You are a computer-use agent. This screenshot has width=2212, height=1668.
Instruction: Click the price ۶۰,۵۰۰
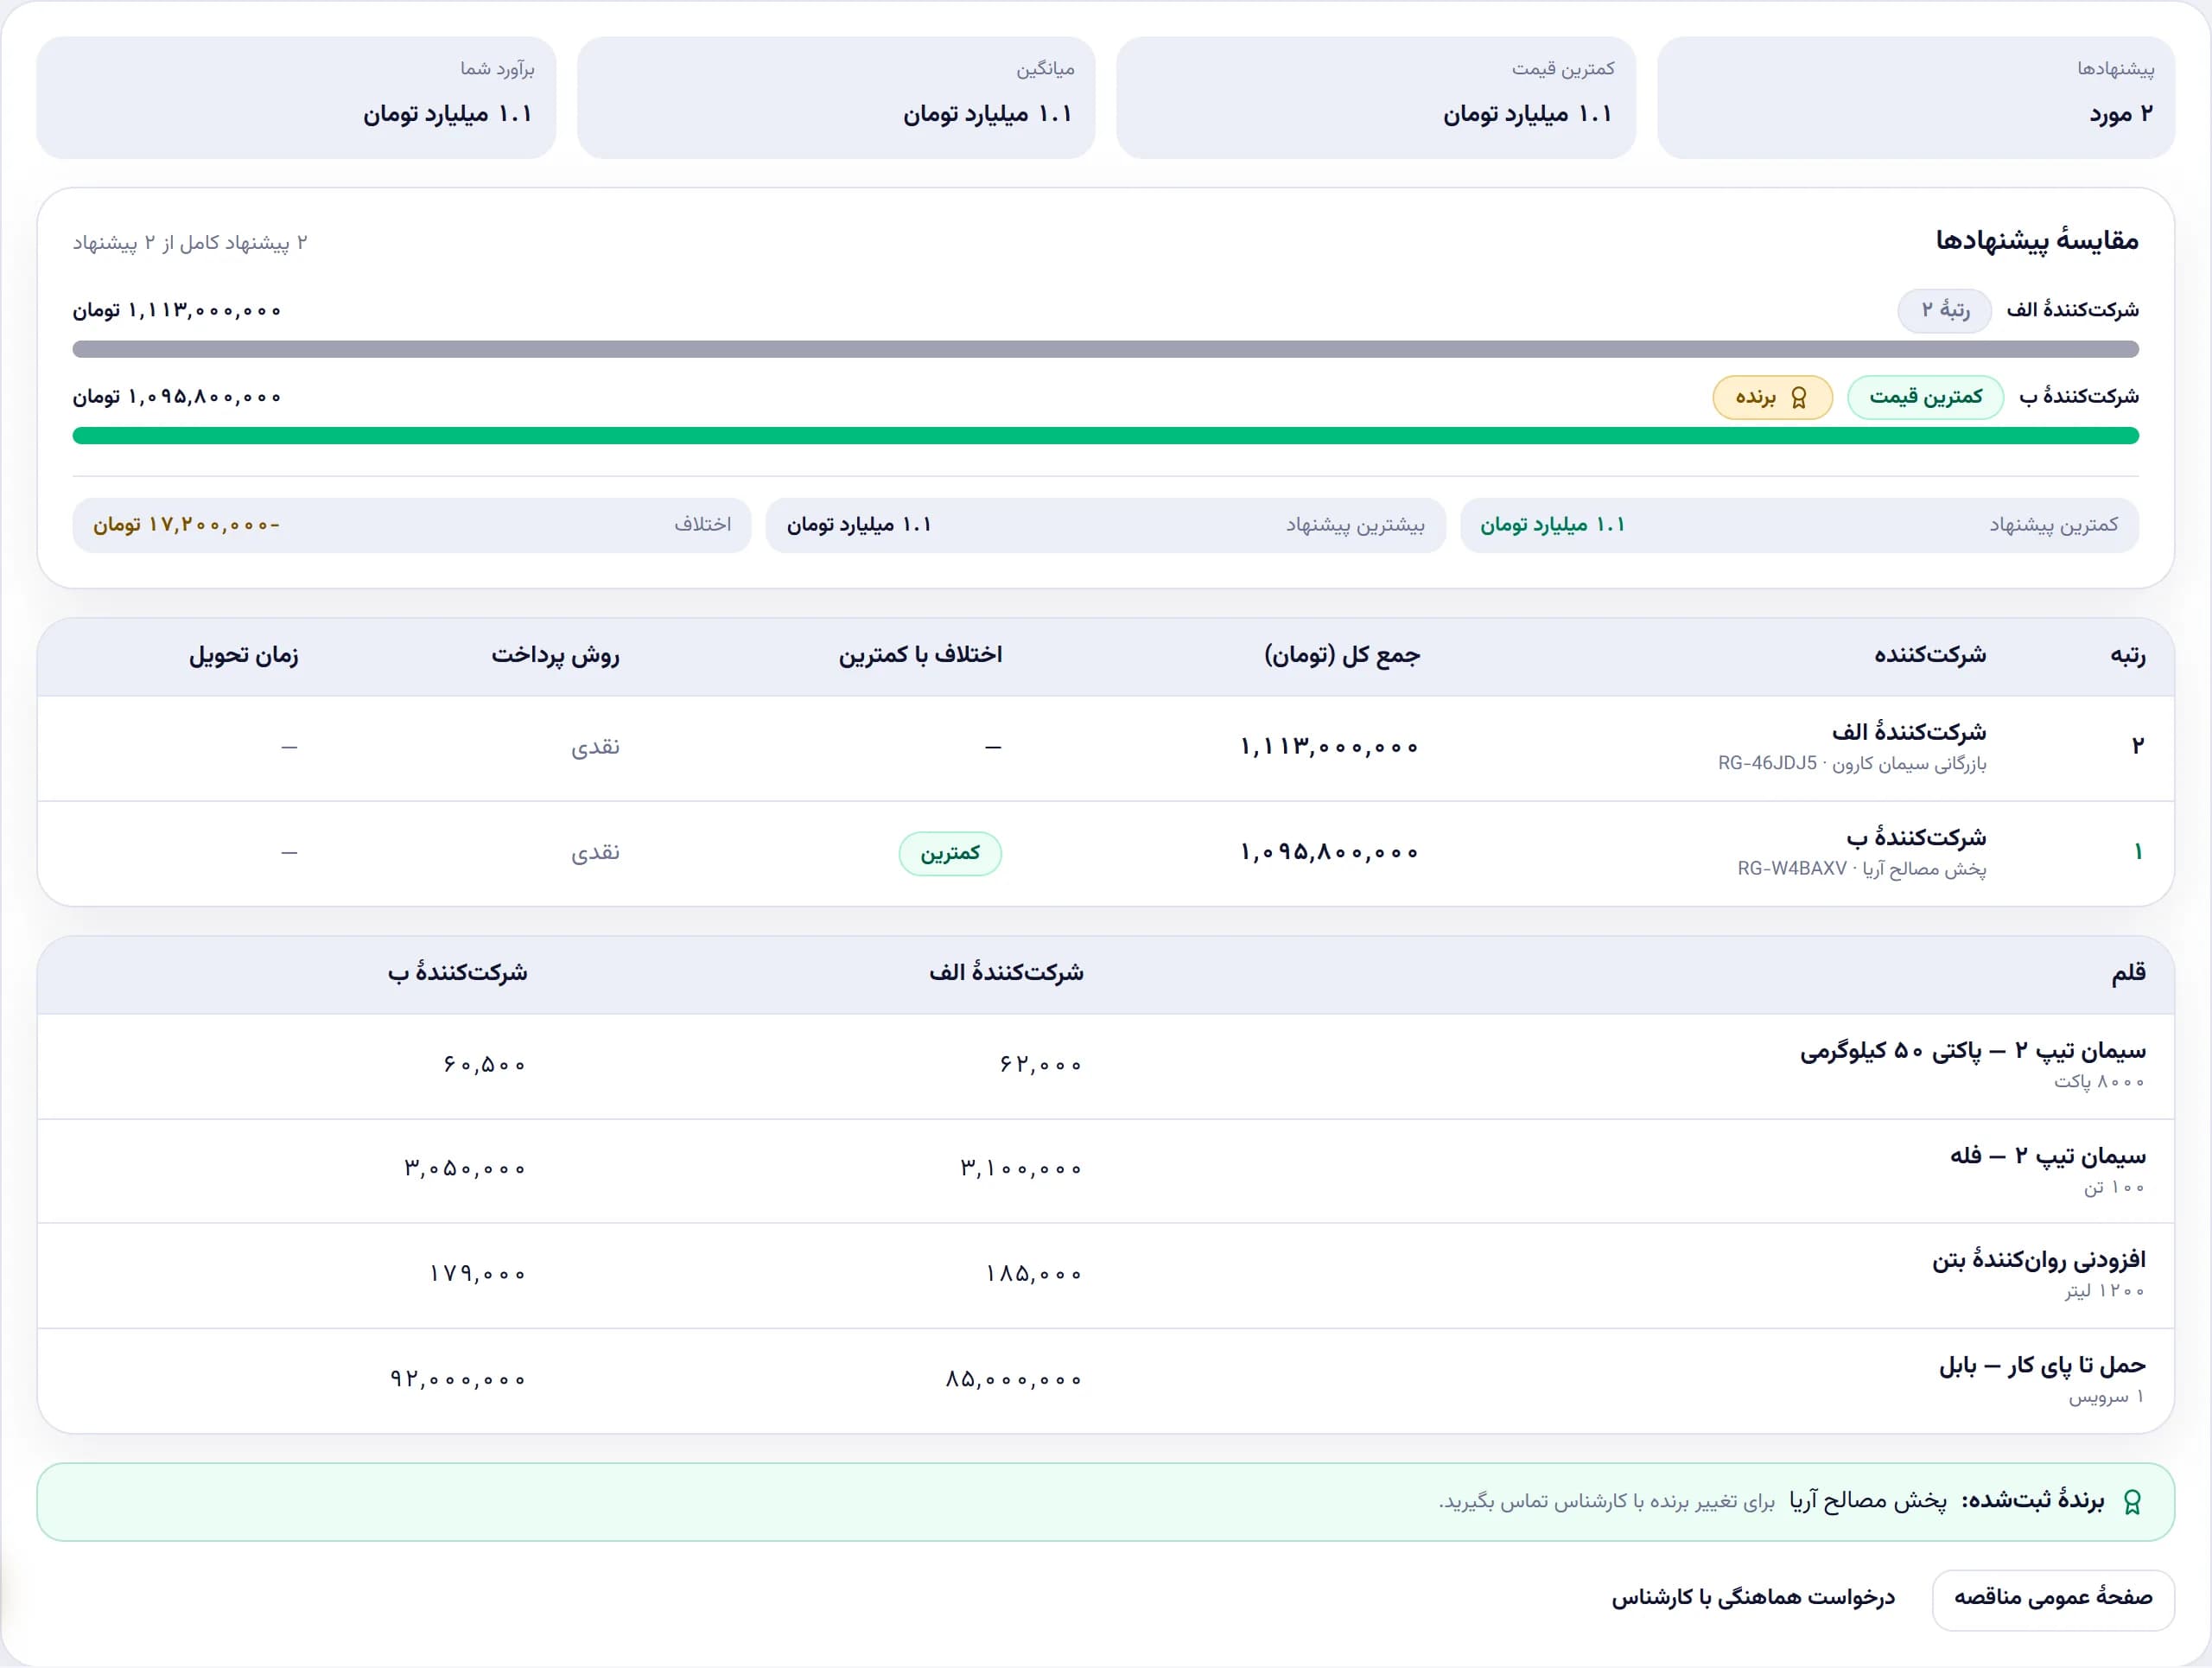click(x=484, y=1065)
